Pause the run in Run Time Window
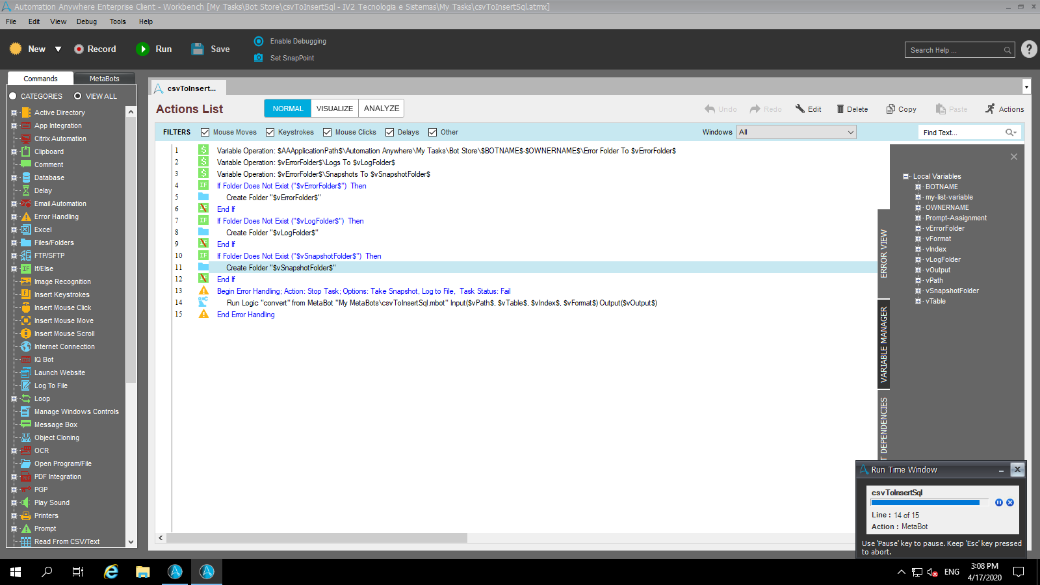Screen dimensions: 1040x585 click(x=999, y=502)
